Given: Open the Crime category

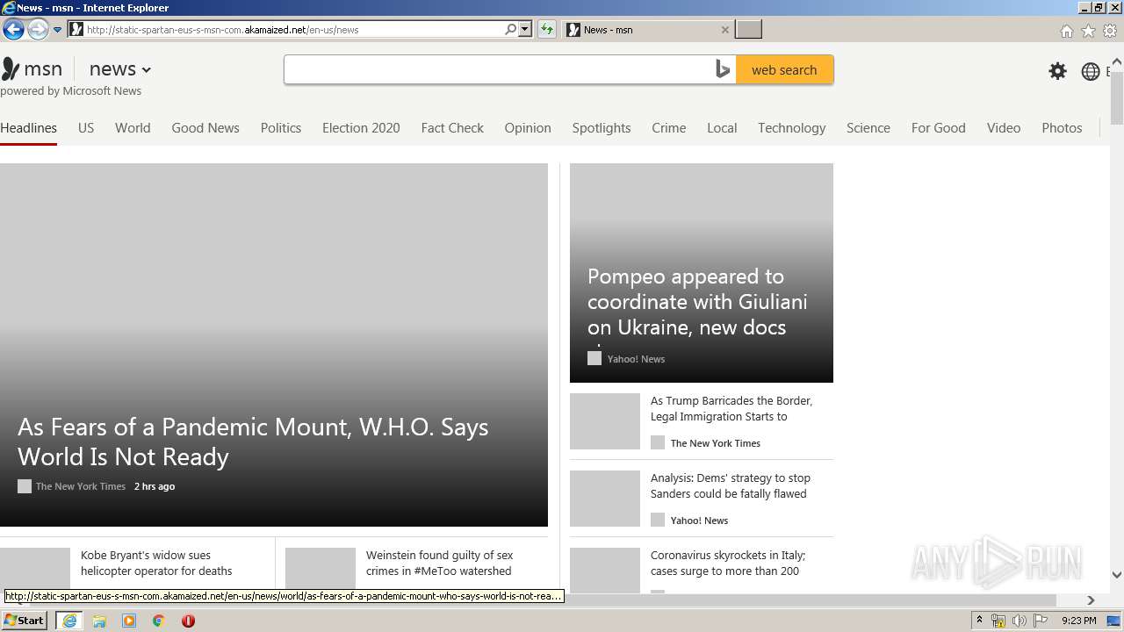Looking at the screenshot, I should [x=669, y=127].
